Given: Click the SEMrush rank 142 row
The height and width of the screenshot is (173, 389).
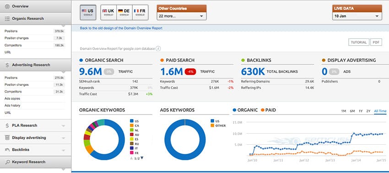Looking at the screenshot, I should click(x=116, y=81).
